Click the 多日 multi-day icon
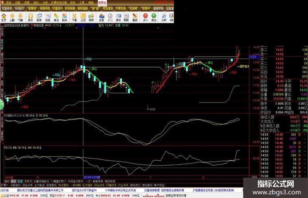Screen dimensions: 308x198 click(x=110, y=17)
